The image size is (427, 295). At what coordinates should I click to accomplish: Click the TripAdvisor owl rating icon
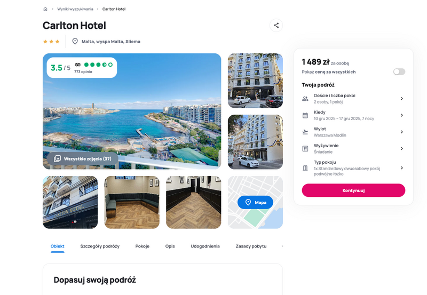pyautogui.click(x=78, y=65)
